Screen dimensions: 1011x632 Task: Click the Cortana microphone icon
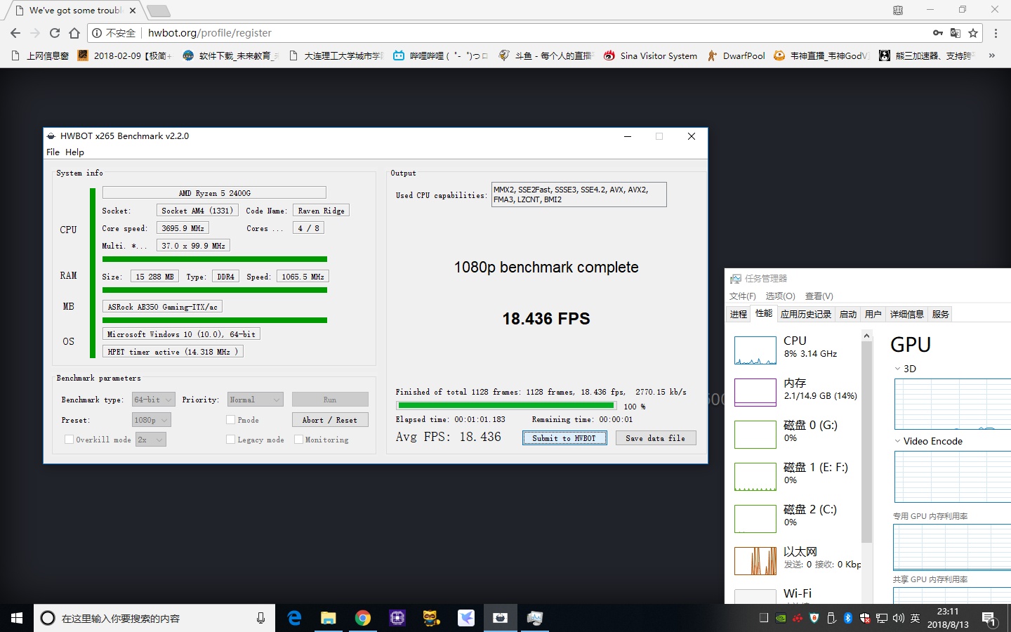(260, 618)
